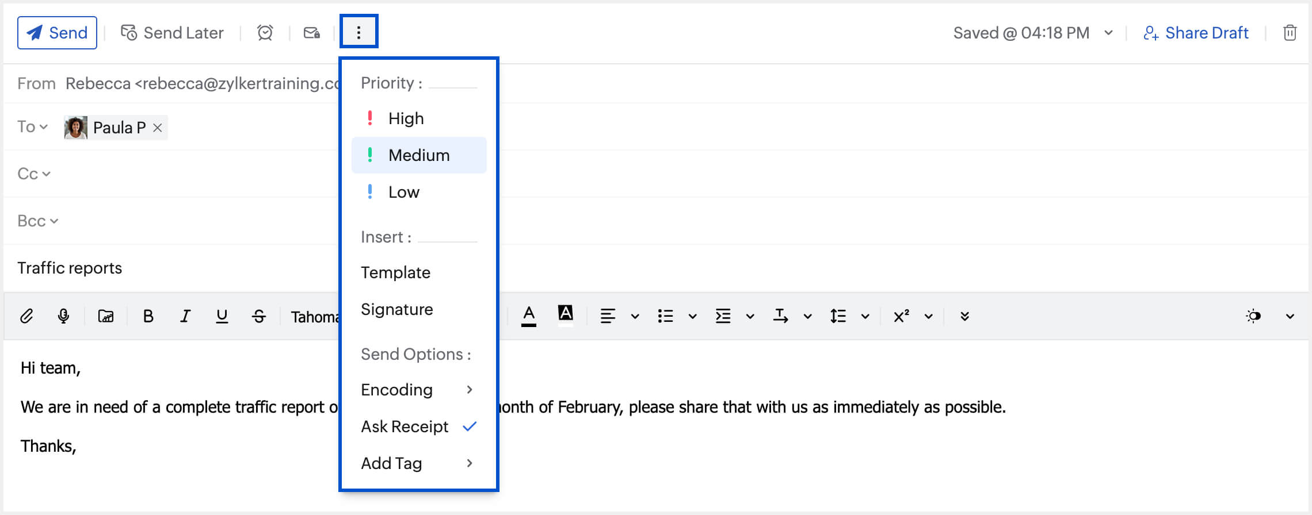Screen dimensions: 1312x515
Task: Set priority to High
Action: coord(406,118)
